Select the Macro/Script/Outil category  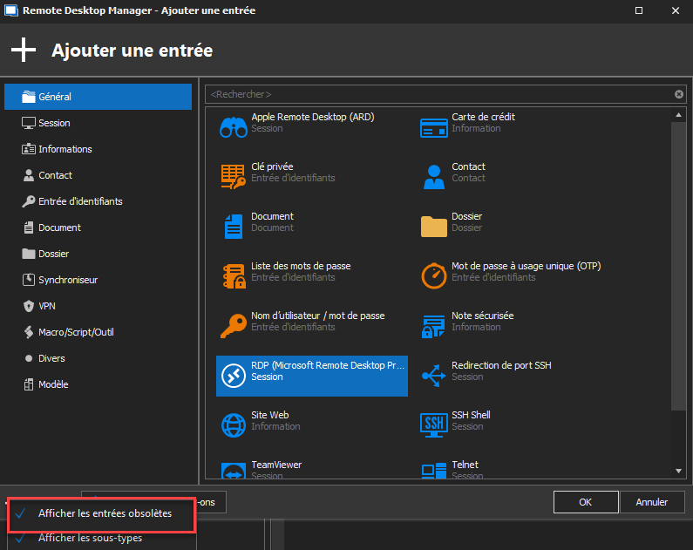pyautogui.click(x=76, y=332)
